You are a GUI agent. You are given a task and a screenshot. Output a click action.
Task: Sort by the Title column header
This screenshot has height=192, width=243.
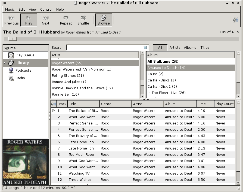(84, 104)
